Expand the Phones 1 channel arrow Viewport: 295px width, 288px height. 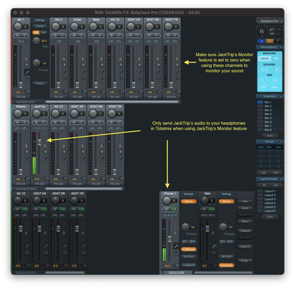(177, 266)
